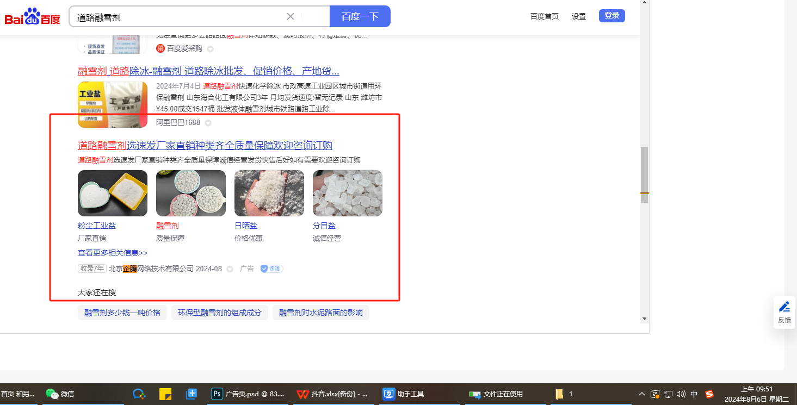
Task: Search 融雪剂对水泥路面的影响 suggestion
Action: 321,313
